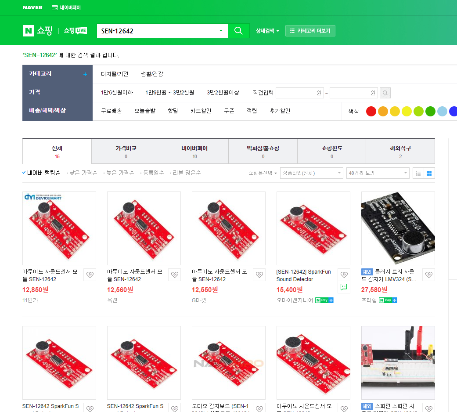
Task: Wishlist heart for 12,850원 11번가 item
Action: [90, 275]
